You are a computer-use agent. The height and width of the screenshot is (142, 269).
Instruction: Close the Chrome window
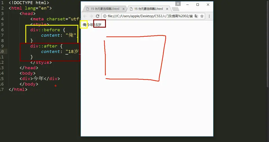click(x=208, y=5)
